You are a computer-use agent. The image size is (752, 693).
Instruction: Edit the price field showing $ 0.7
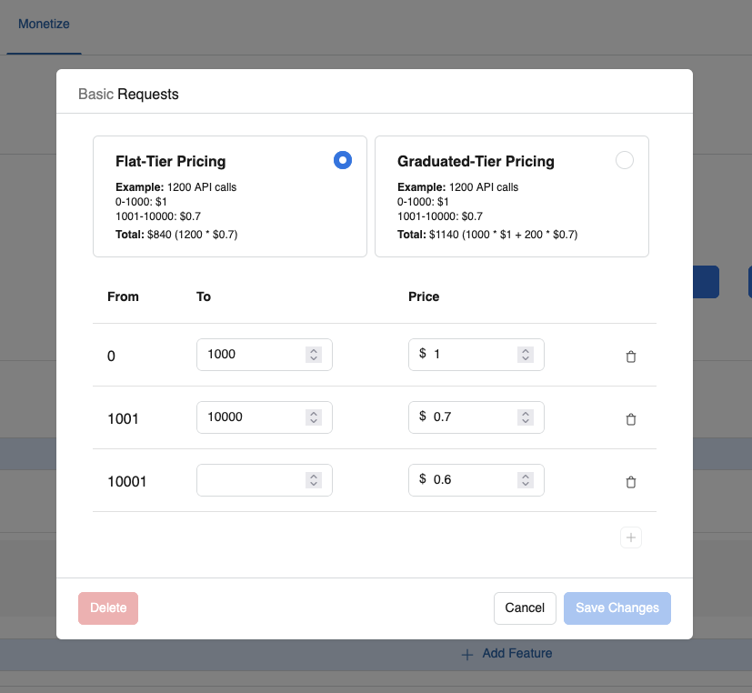pos(476,417)
